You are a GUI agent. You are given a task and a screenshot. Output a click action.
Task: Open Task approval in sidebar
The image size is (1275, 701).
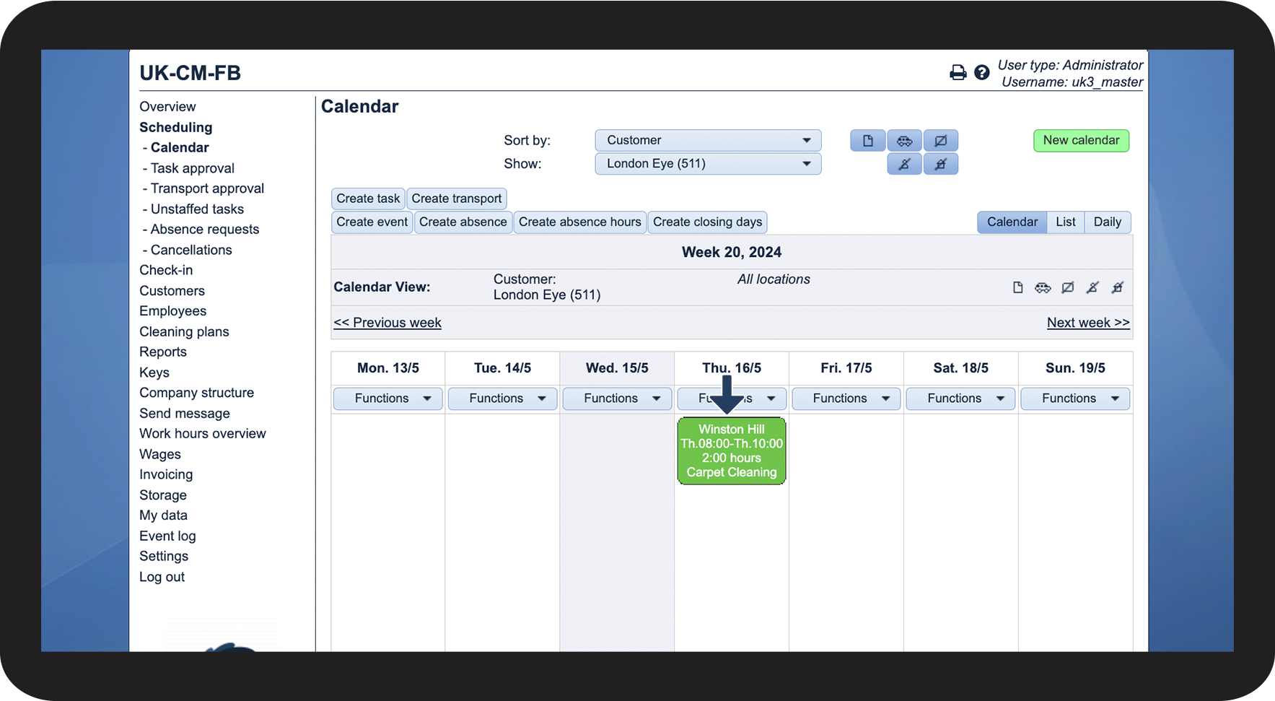[x=193, y=168]
